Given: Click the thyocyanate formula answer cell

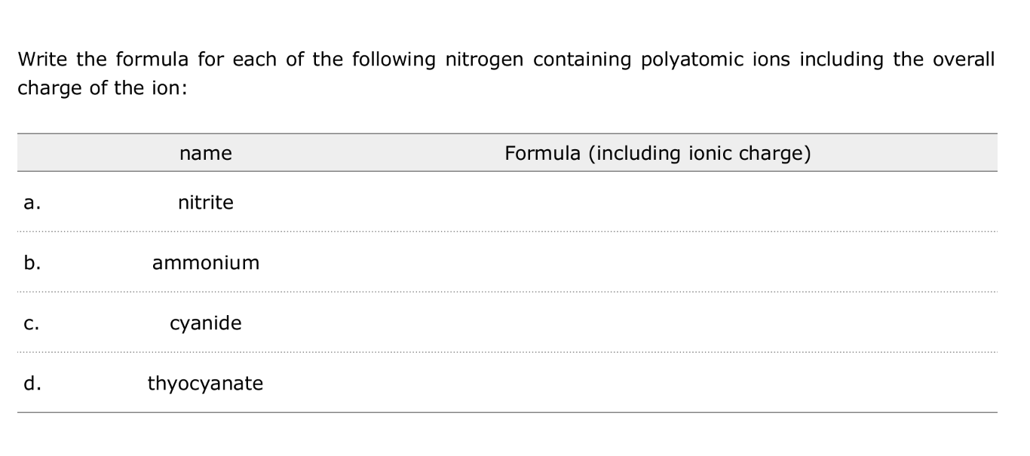Looking at the screenshot, I should point(658,384).
